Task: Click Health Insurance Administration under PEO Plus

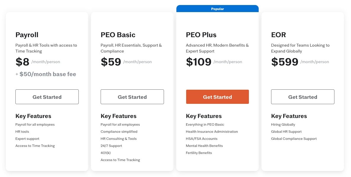Action: [212, 131]
